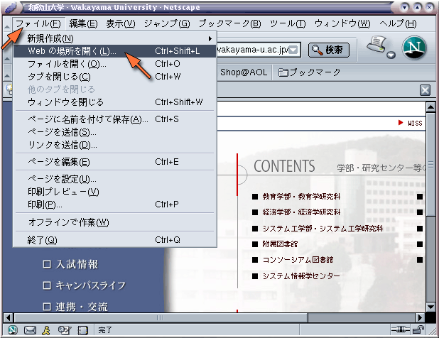Click the 検索 search button
The width and height of the screenshot is (439, 338).
(329, 50)
